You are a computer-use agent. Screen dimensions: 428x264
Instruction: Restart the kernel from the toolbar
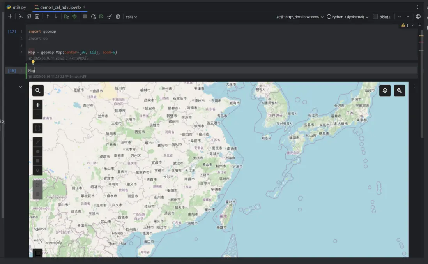point(93,17)
